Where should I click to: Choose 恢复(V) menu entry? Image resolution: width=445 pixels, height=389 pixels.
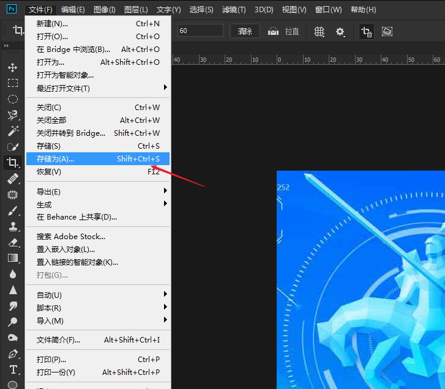98,171
